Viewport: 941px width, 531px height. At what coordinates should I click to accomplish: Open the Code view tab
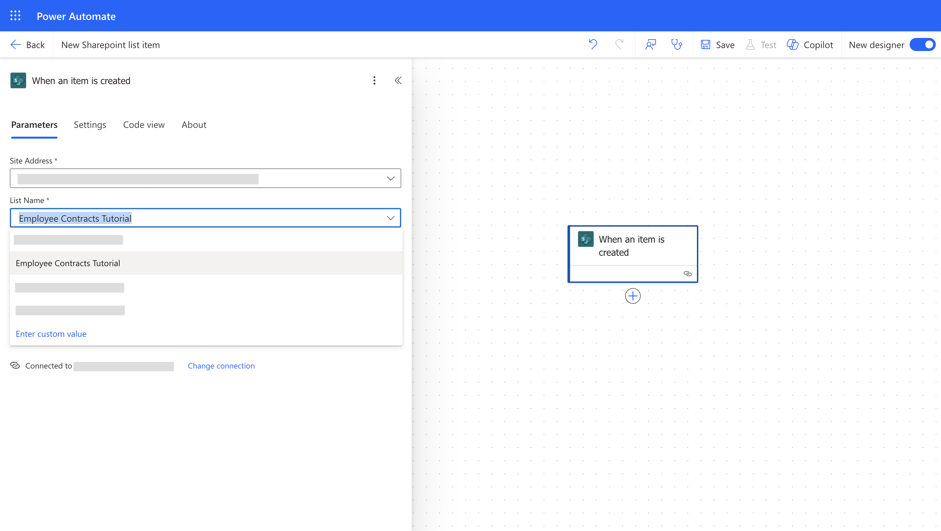click(143, 125)
